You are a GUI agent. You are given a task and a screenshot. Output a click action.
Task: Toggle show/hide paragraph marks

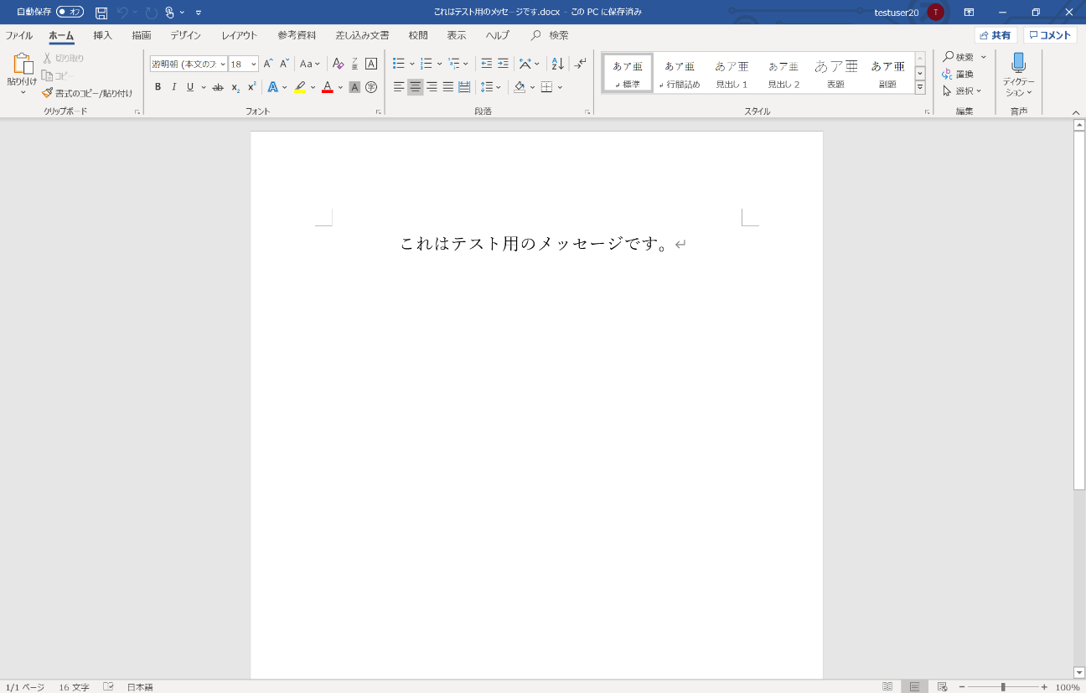tap(581, 64)
